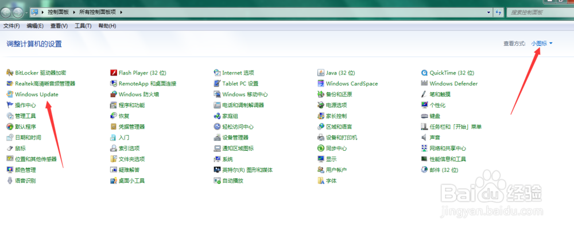
Task: Open the Windows Update icon
Action: 10,95
